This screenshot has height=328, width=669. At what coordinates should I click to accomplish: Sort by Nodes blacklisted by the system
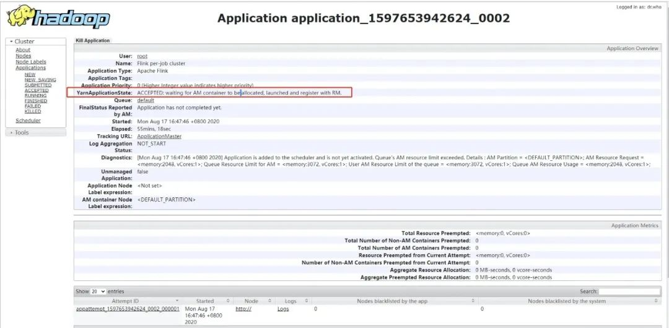[x=569, y=301]
